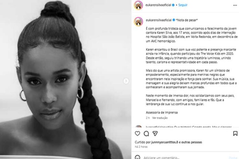The width and height of the screenshot is (239, 159).
Task: View list of outras pessoas who liked
Action: coord(192,142)
